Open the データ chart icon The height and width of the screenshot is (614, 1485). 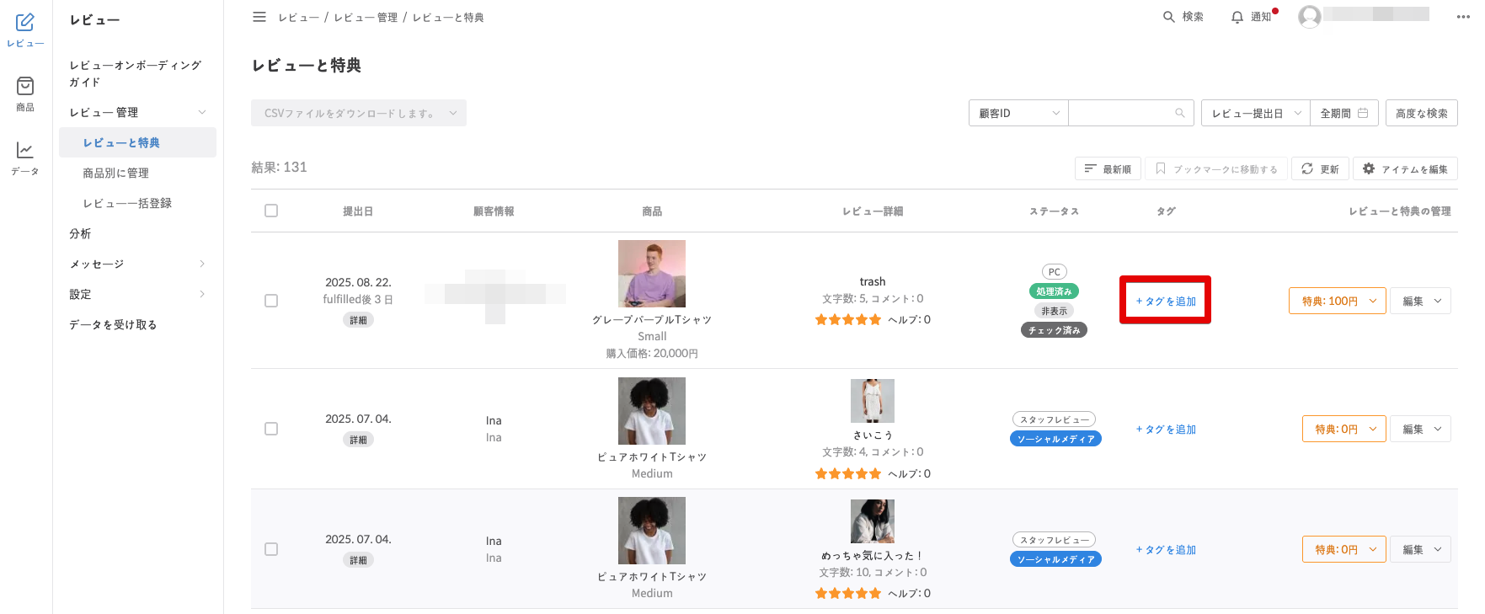click(25, 151)
